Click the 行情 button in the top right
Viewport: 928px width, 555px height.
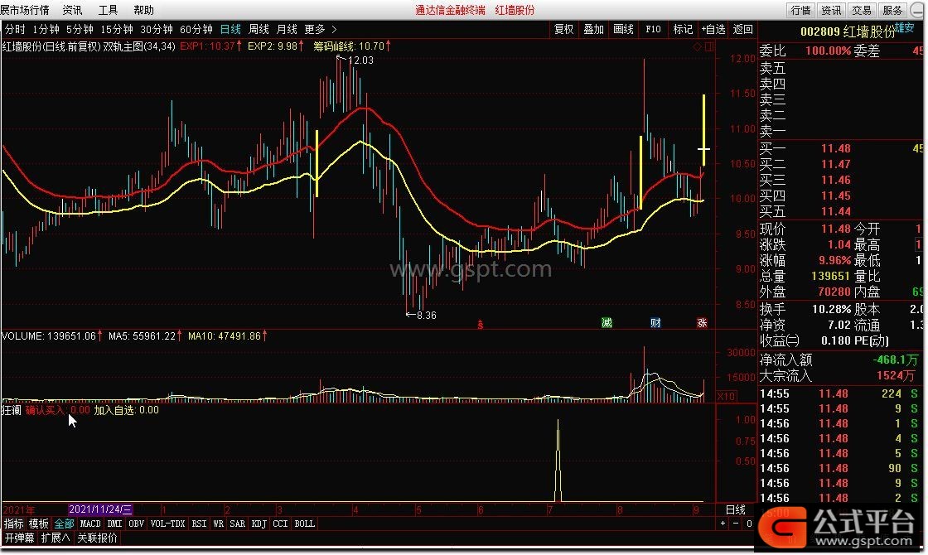click(x=800, y=10)
